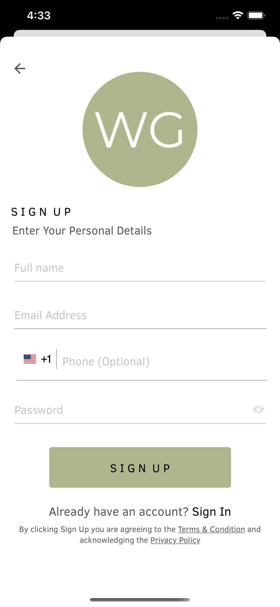Click the battery status icon
Viewport: 280px width, 607px height.
pos(256,16)
